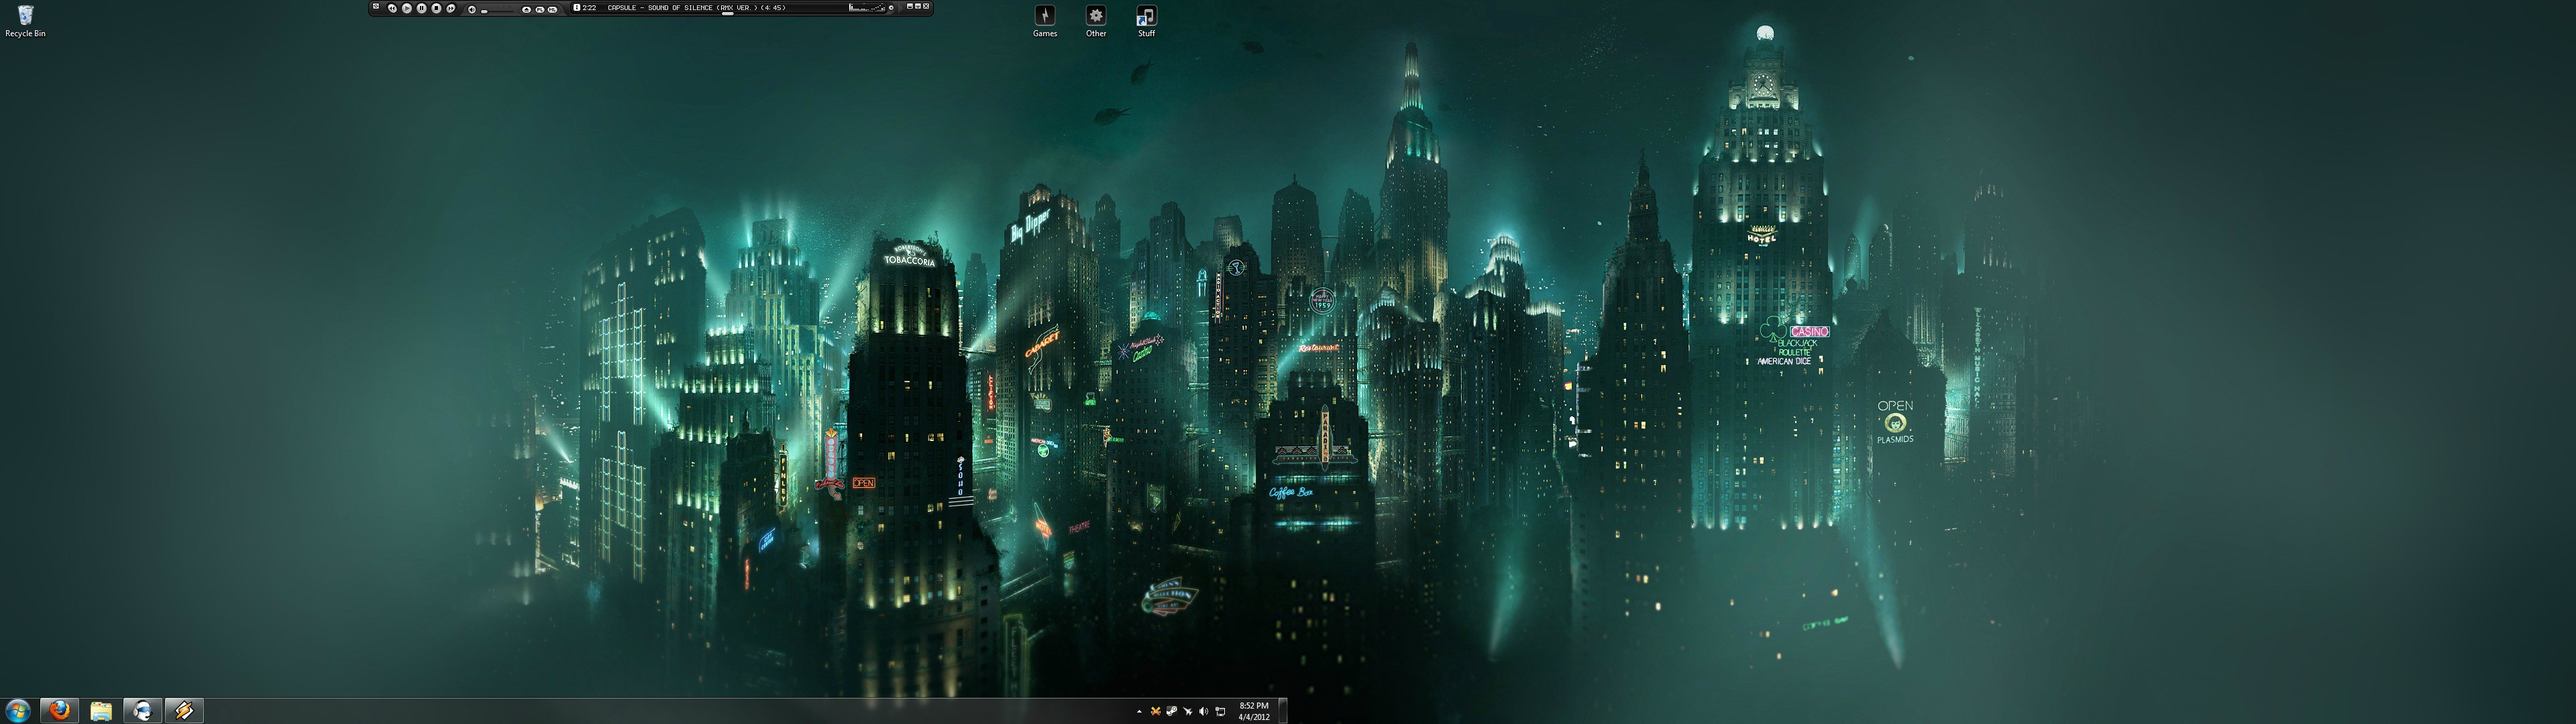Open the headset app on the taskbar

click(x=143, y=710)
